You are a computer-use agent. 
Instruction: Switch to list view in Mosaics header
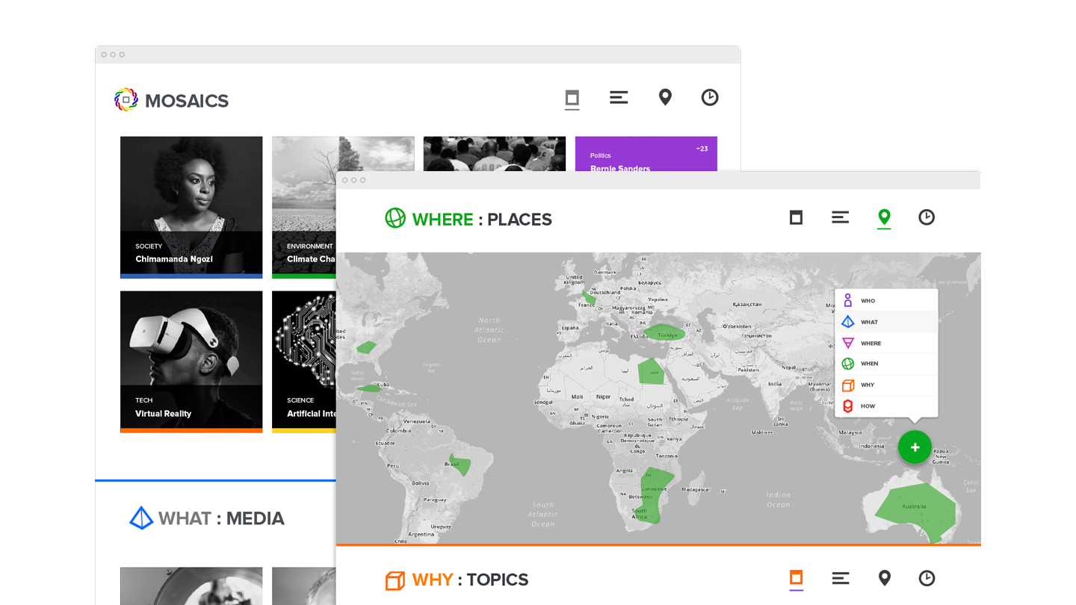[619, 97]
